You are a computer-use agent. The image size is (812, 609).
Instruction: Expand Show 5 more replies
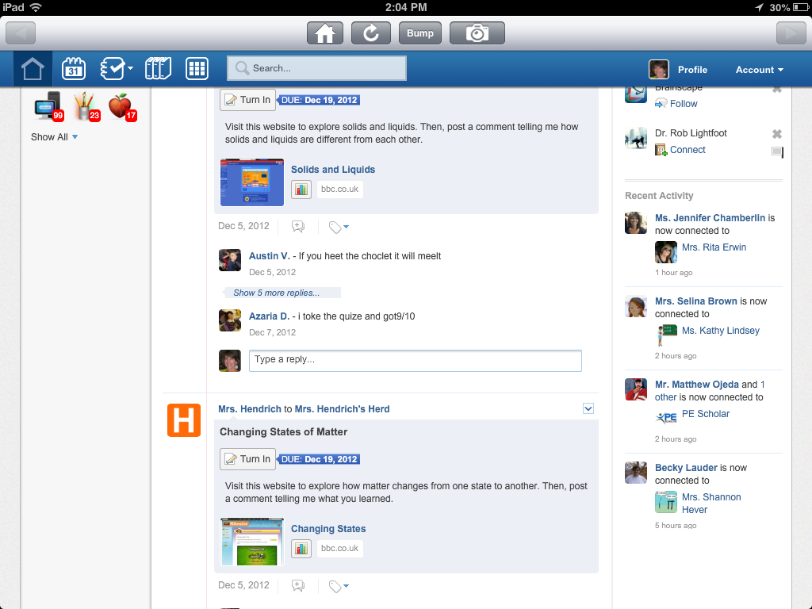pyautogui.click(x=277, y=293)
